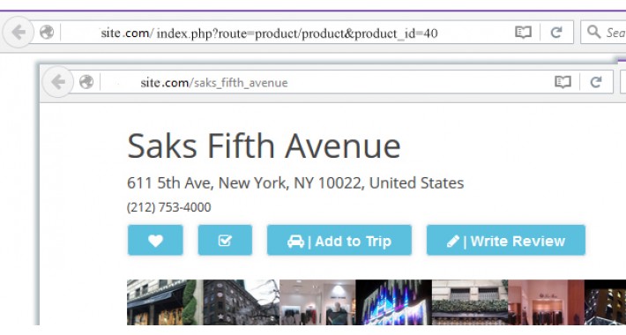Image resolution: width=626 pixels, height=335 pixels.
Task: Go back in the saks_fifth_avenue browser window
Action: 58,82
